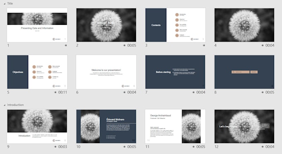Select the Before starting slide thumbnail

(175, 72)
